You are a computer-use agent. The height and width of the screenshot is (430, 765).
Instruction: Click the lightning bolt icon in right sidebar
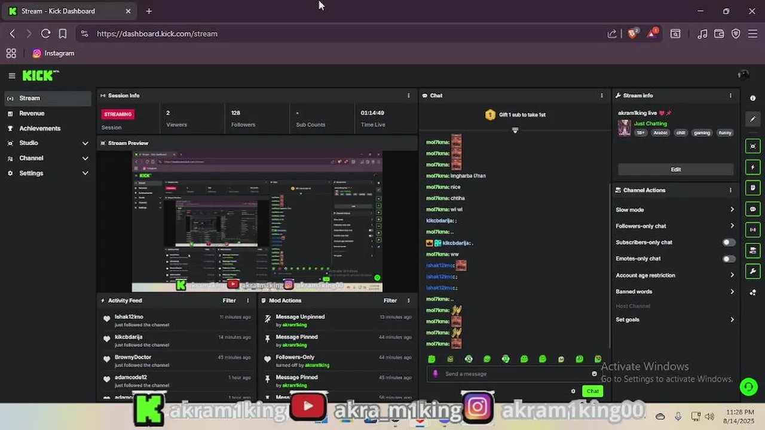pos(752,167)
